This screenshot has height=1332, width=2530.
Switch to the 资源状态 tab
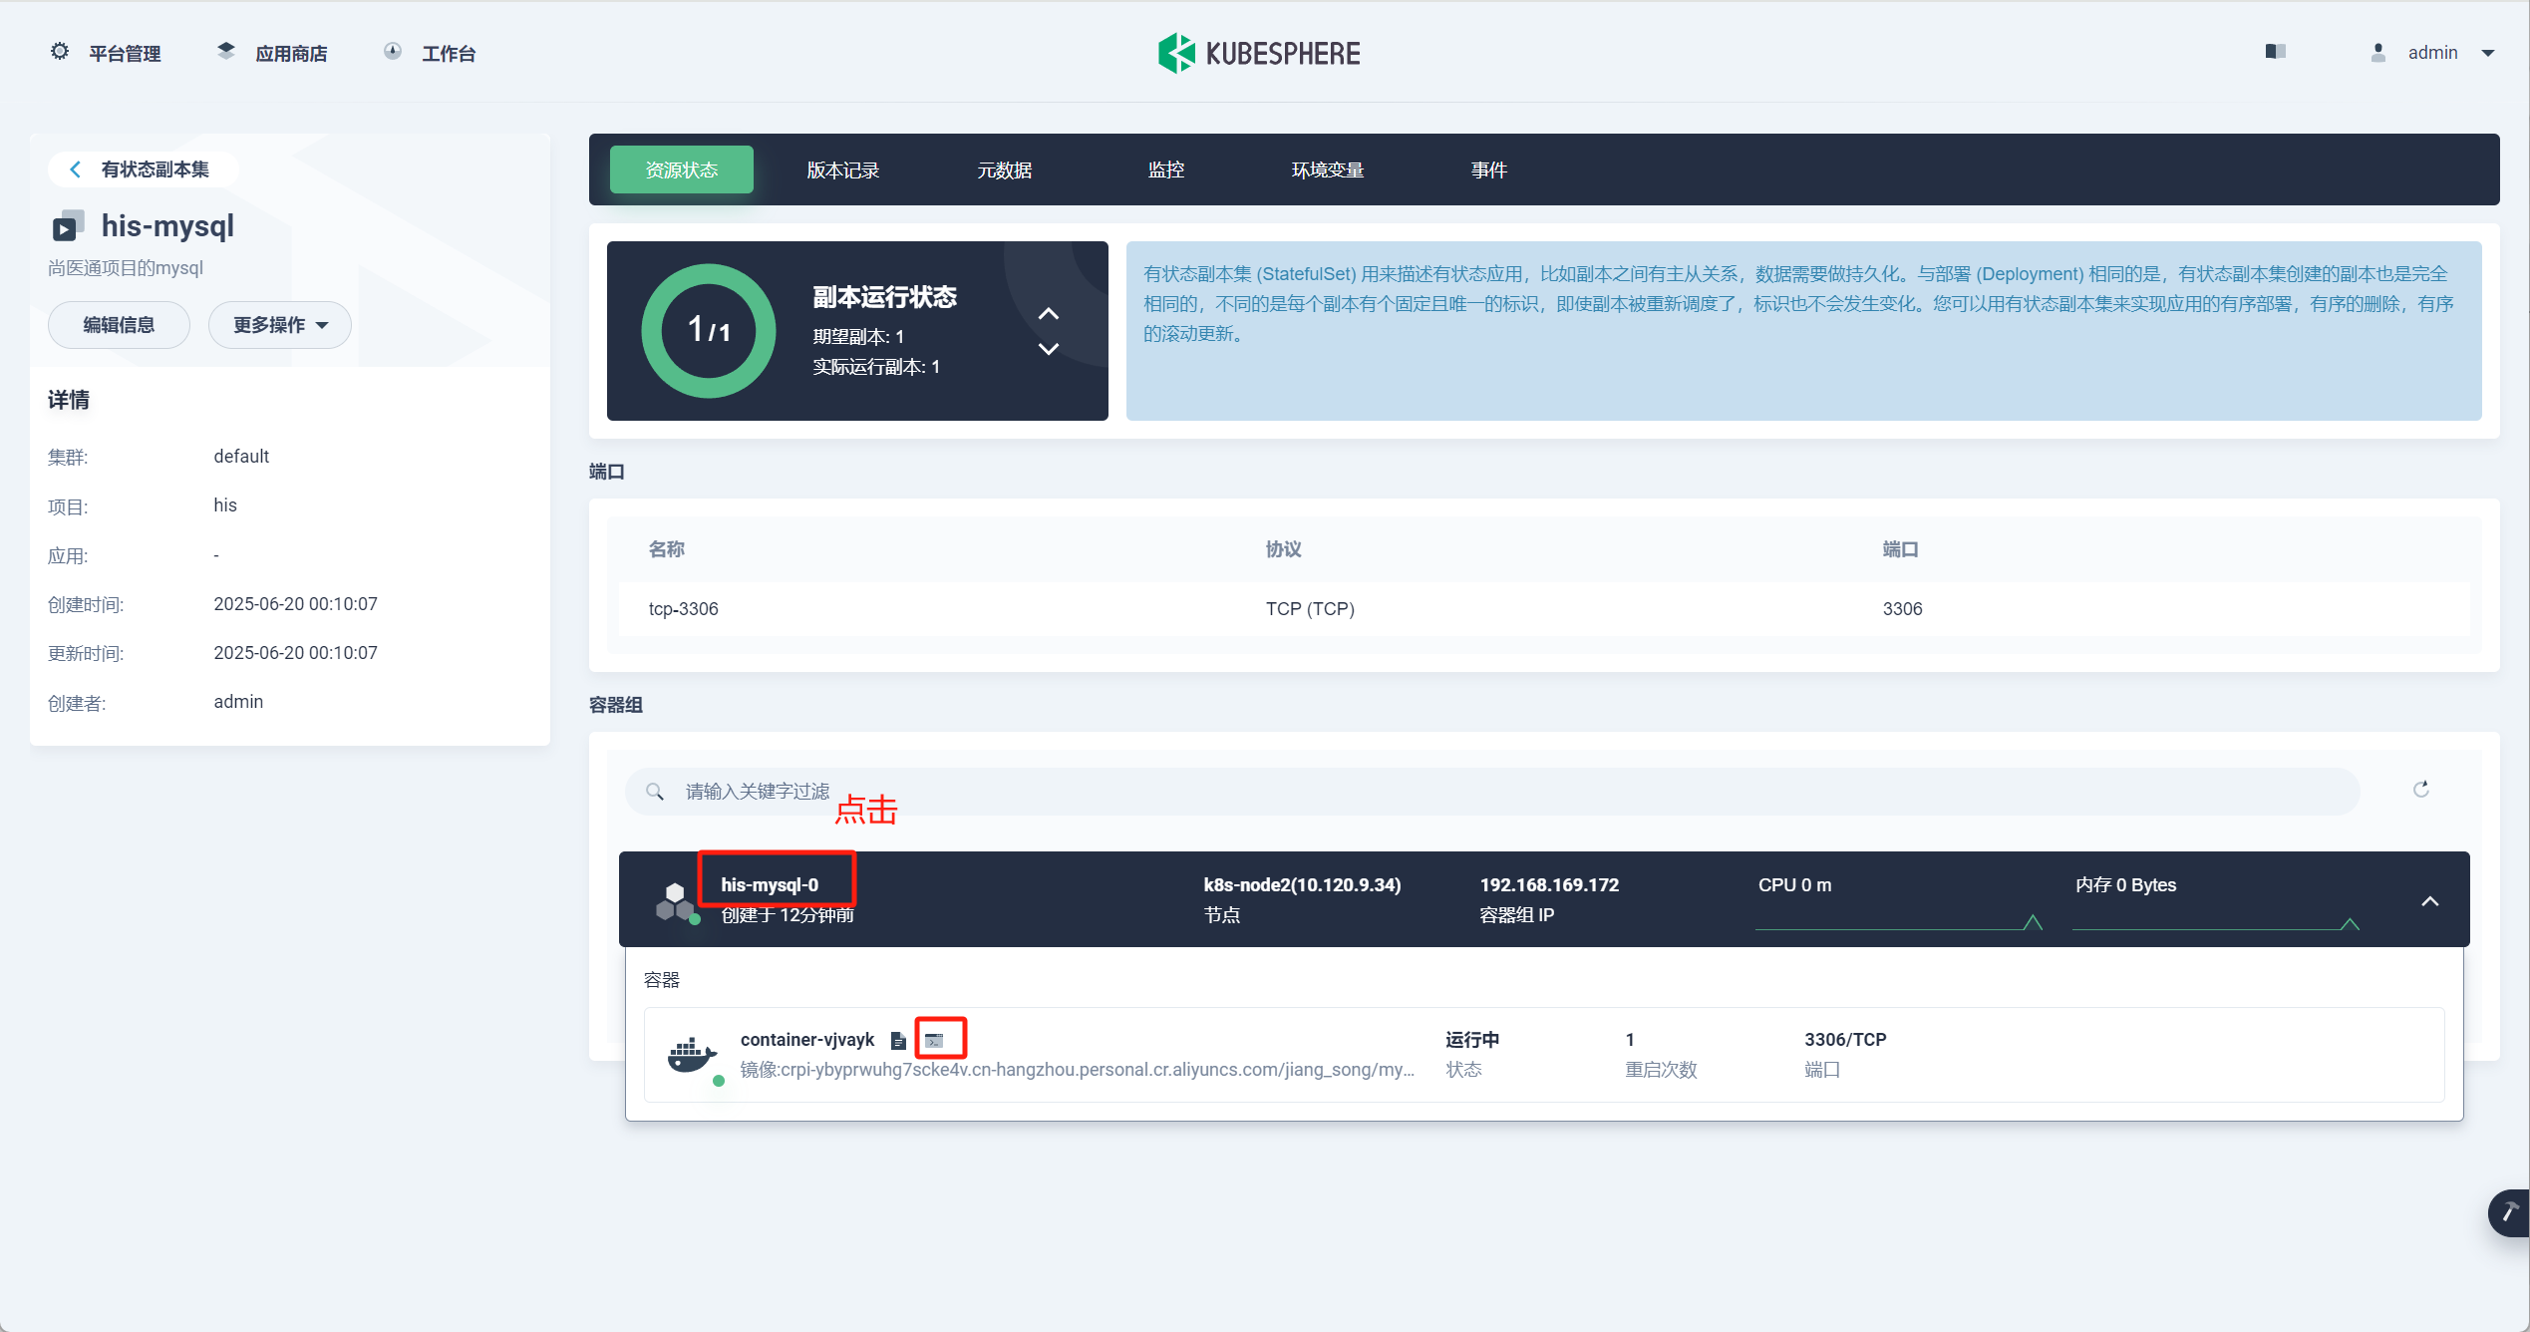682,170
